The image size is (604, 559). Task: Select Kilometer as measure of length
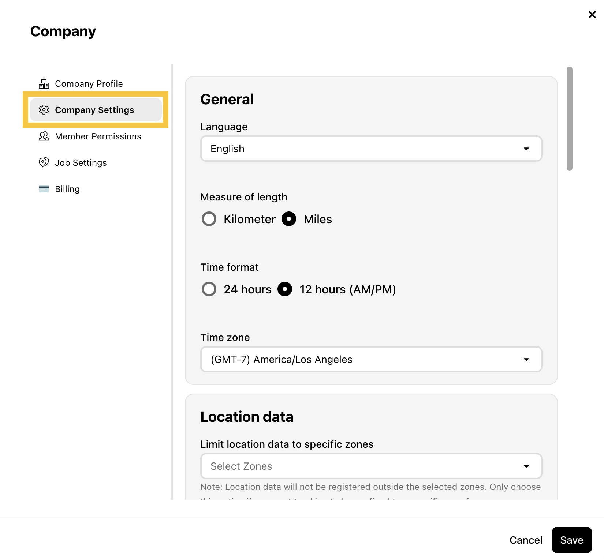[209, 219]
